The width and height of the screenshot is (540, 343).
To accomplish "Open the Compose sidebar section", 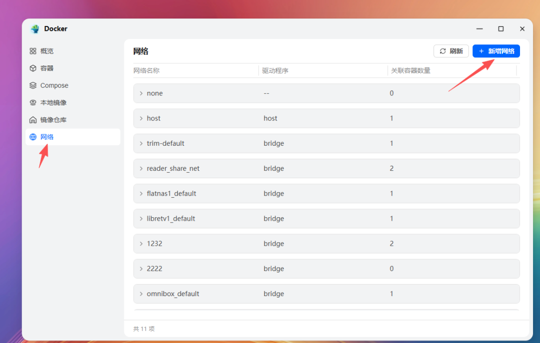I will [54, 85].
